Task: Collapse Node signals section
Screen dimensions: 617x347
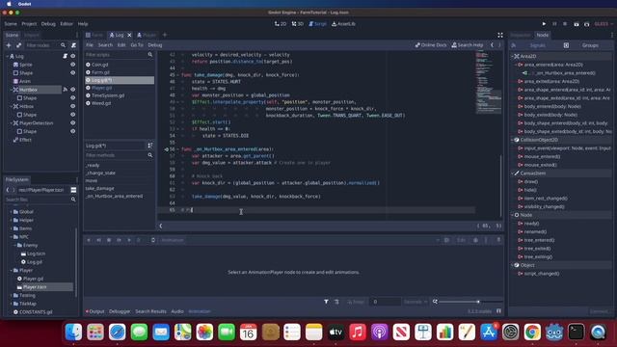Action: coord(512,215)
